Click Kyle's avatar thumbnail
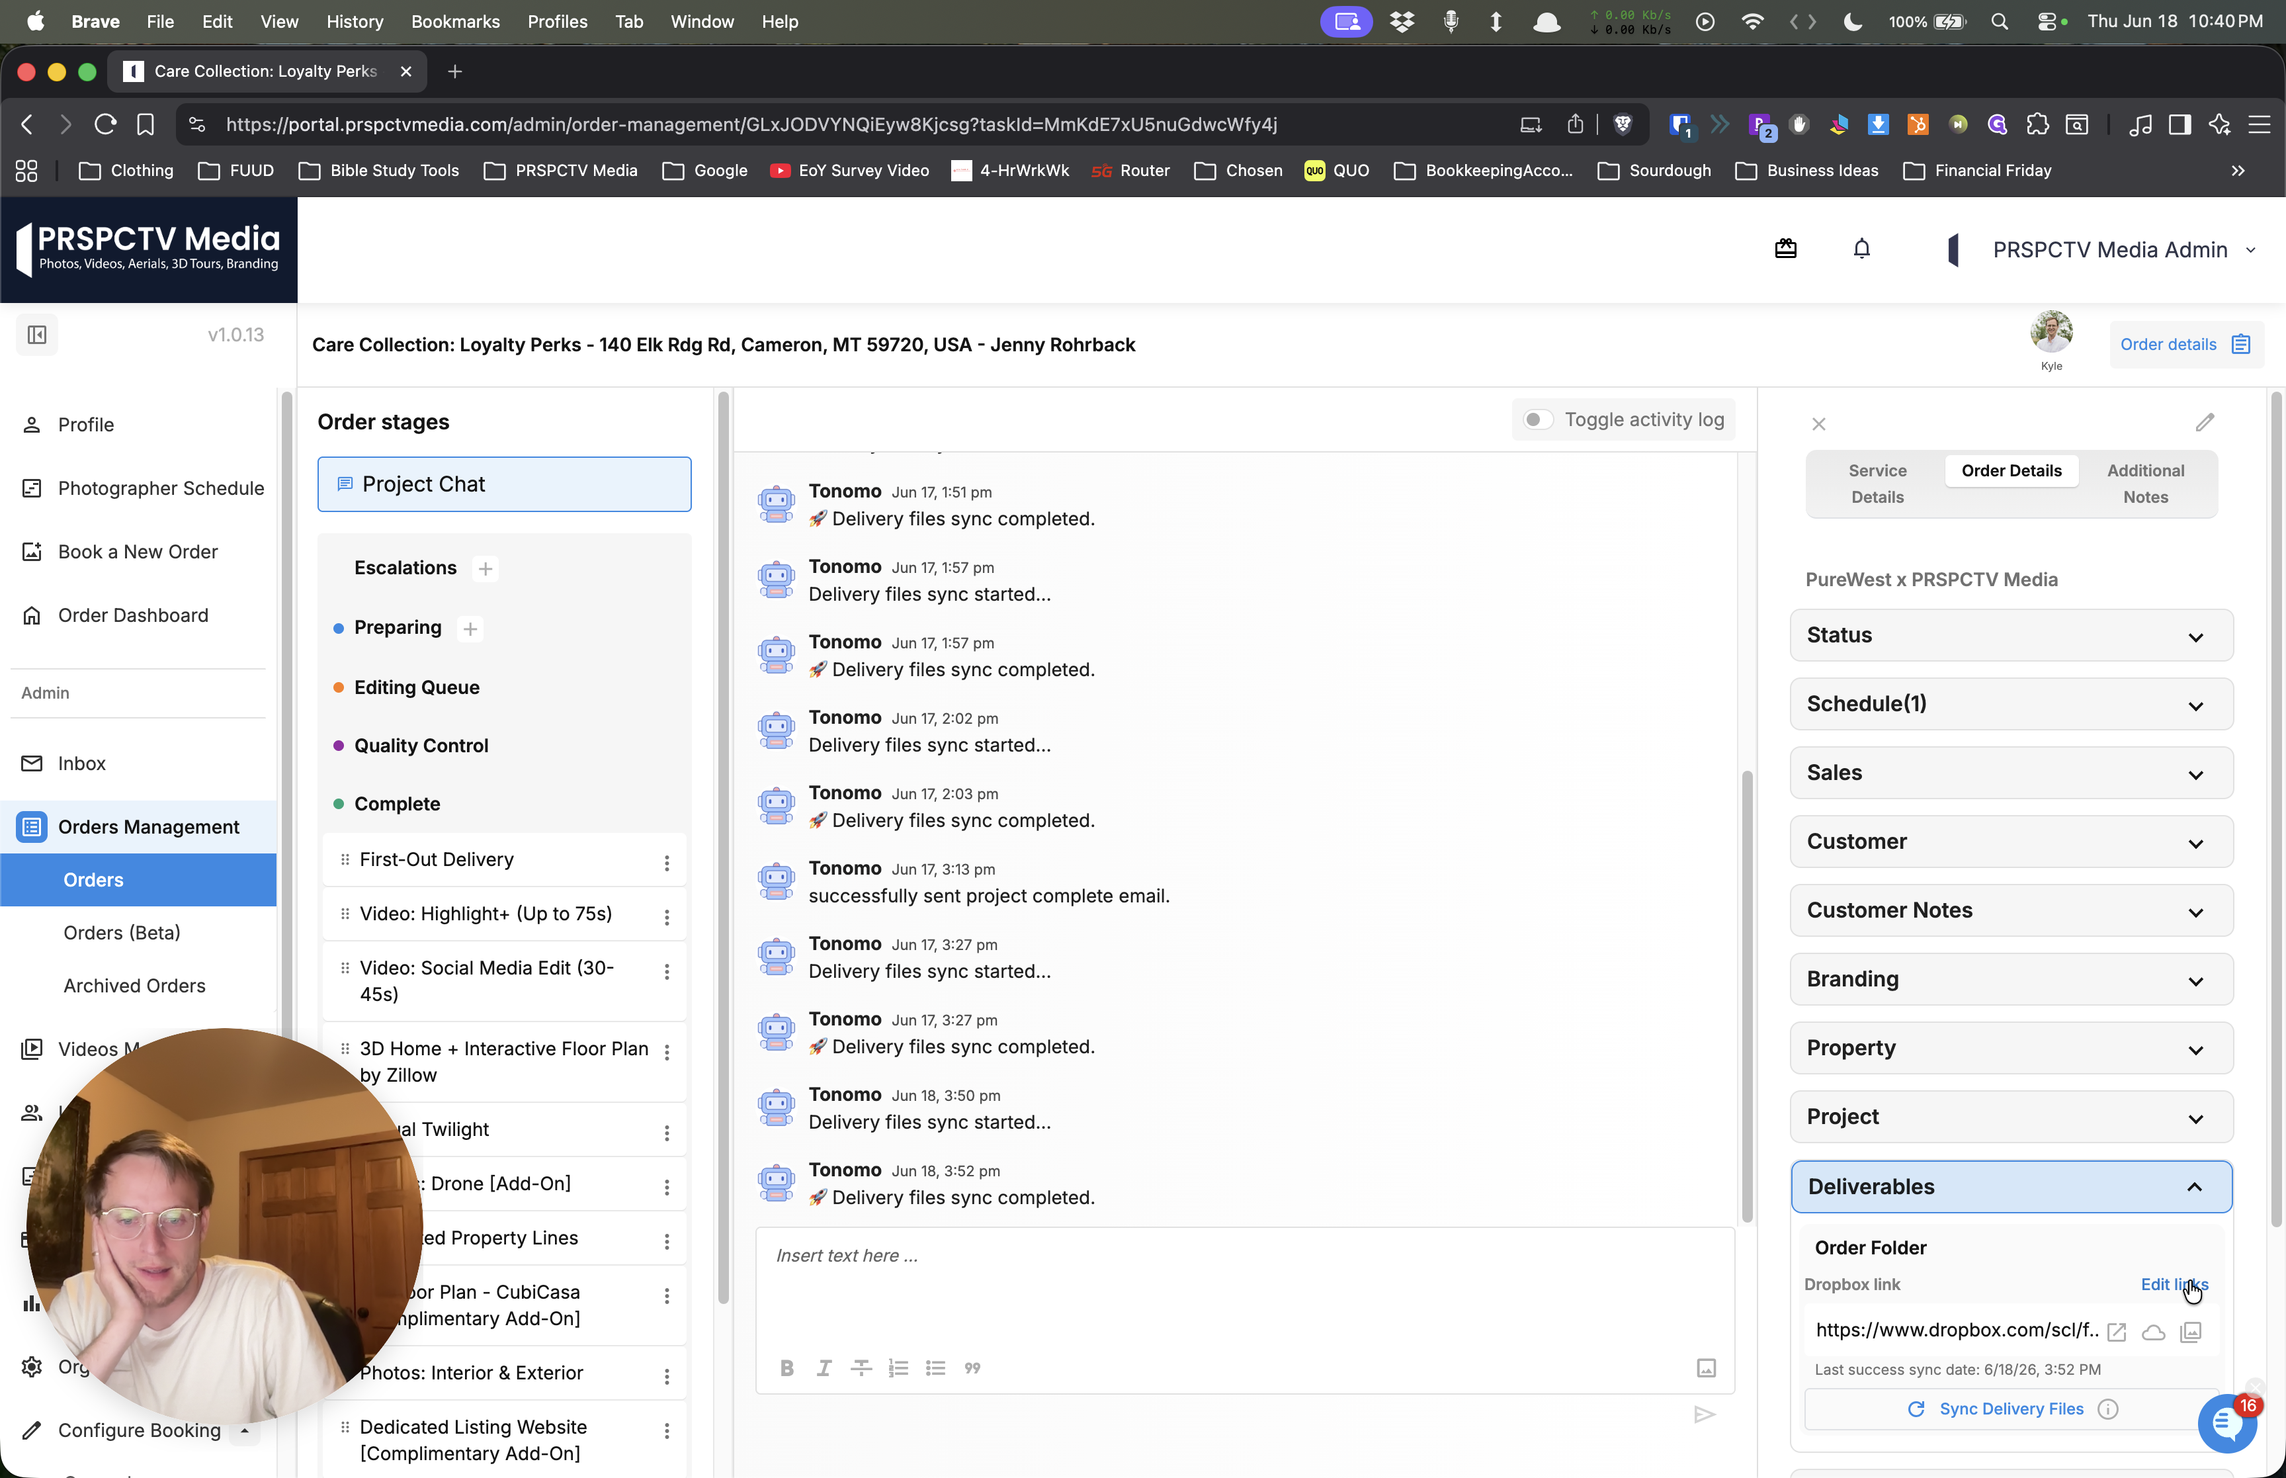 pyautogui.click(x=2051, y=332)
